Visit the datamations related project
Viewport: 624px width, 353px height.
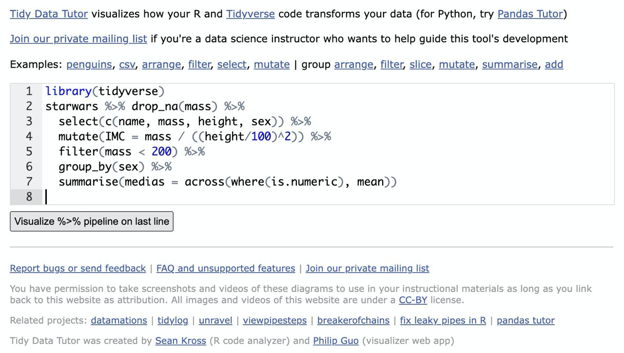pos(119,320)
